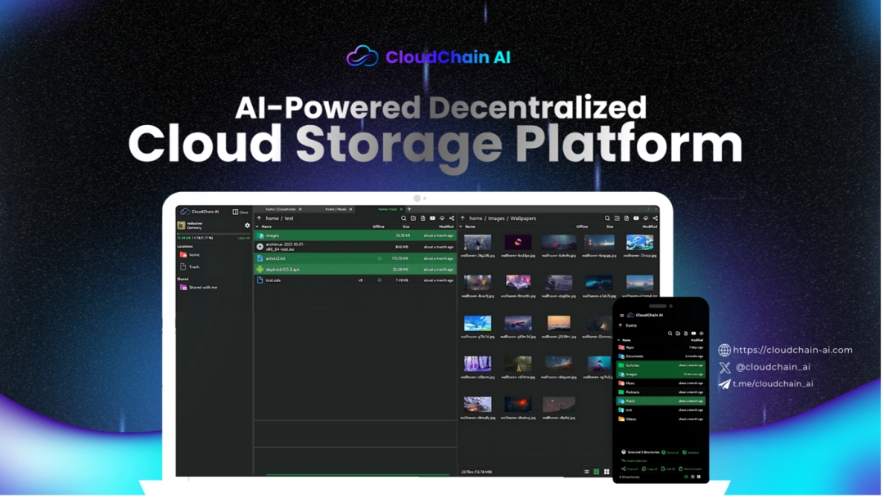Click the green Upgrade link under storage usage
Screen dimensions: 884x497
tap(243, 238)
